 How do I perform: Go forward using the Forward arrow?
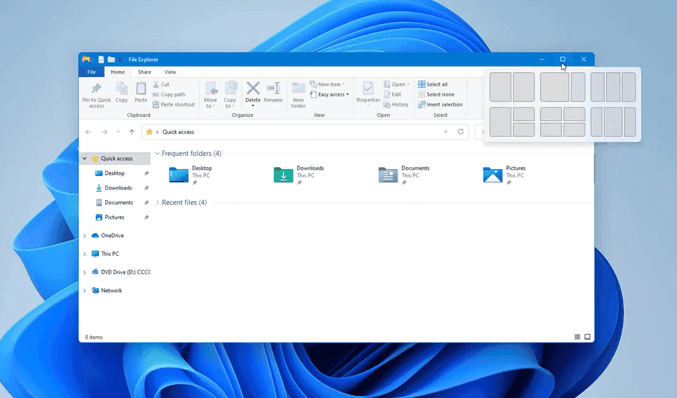pyautogui.click(x=104, y=132)
